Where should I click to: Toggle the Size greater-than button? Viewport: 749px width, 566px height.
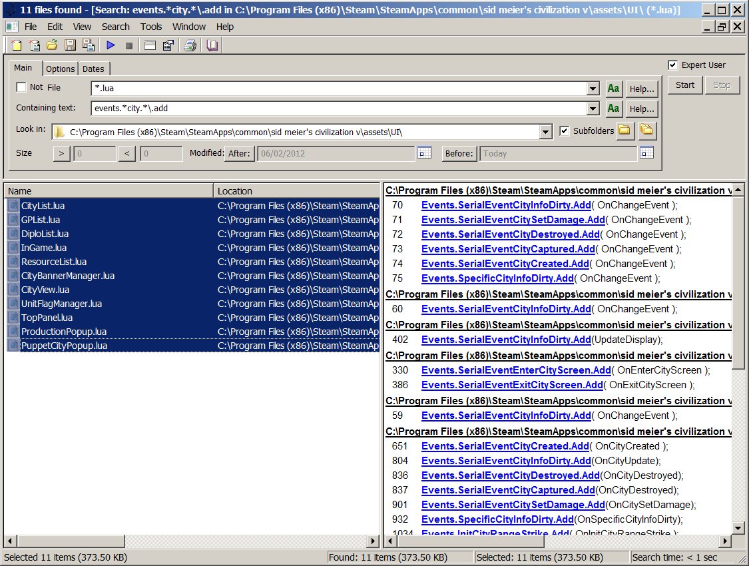[x=62, y=153]
